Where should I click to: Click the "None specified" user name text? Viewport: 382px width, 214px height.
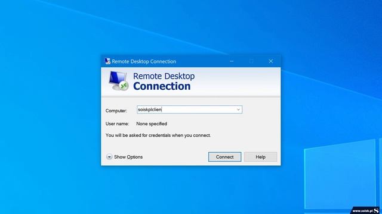[152, 124]
